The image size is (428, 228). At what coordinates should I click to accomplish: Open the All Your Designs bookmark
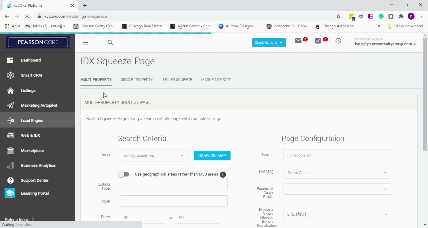point(238,26)
